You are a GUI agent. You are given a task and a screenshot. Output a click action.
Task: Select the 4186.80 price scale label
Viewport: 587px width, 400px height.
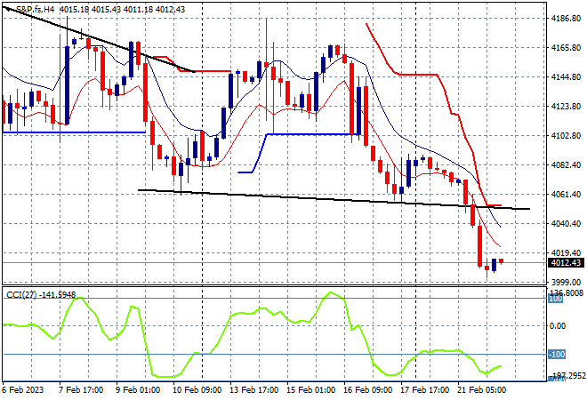click(x=566, y=18)
